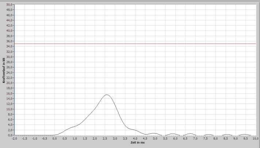
Task: Click the 2,5 tick on the time axis
Action: [105, 139]
